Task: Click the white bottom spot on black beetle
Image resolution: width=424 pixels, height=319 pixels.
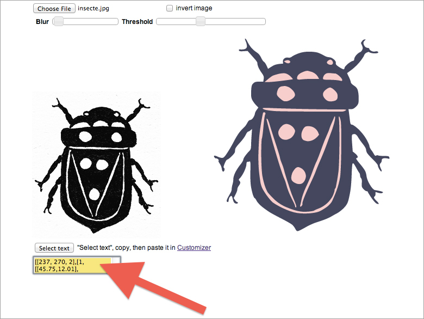Action: click(x=94, y=193)
